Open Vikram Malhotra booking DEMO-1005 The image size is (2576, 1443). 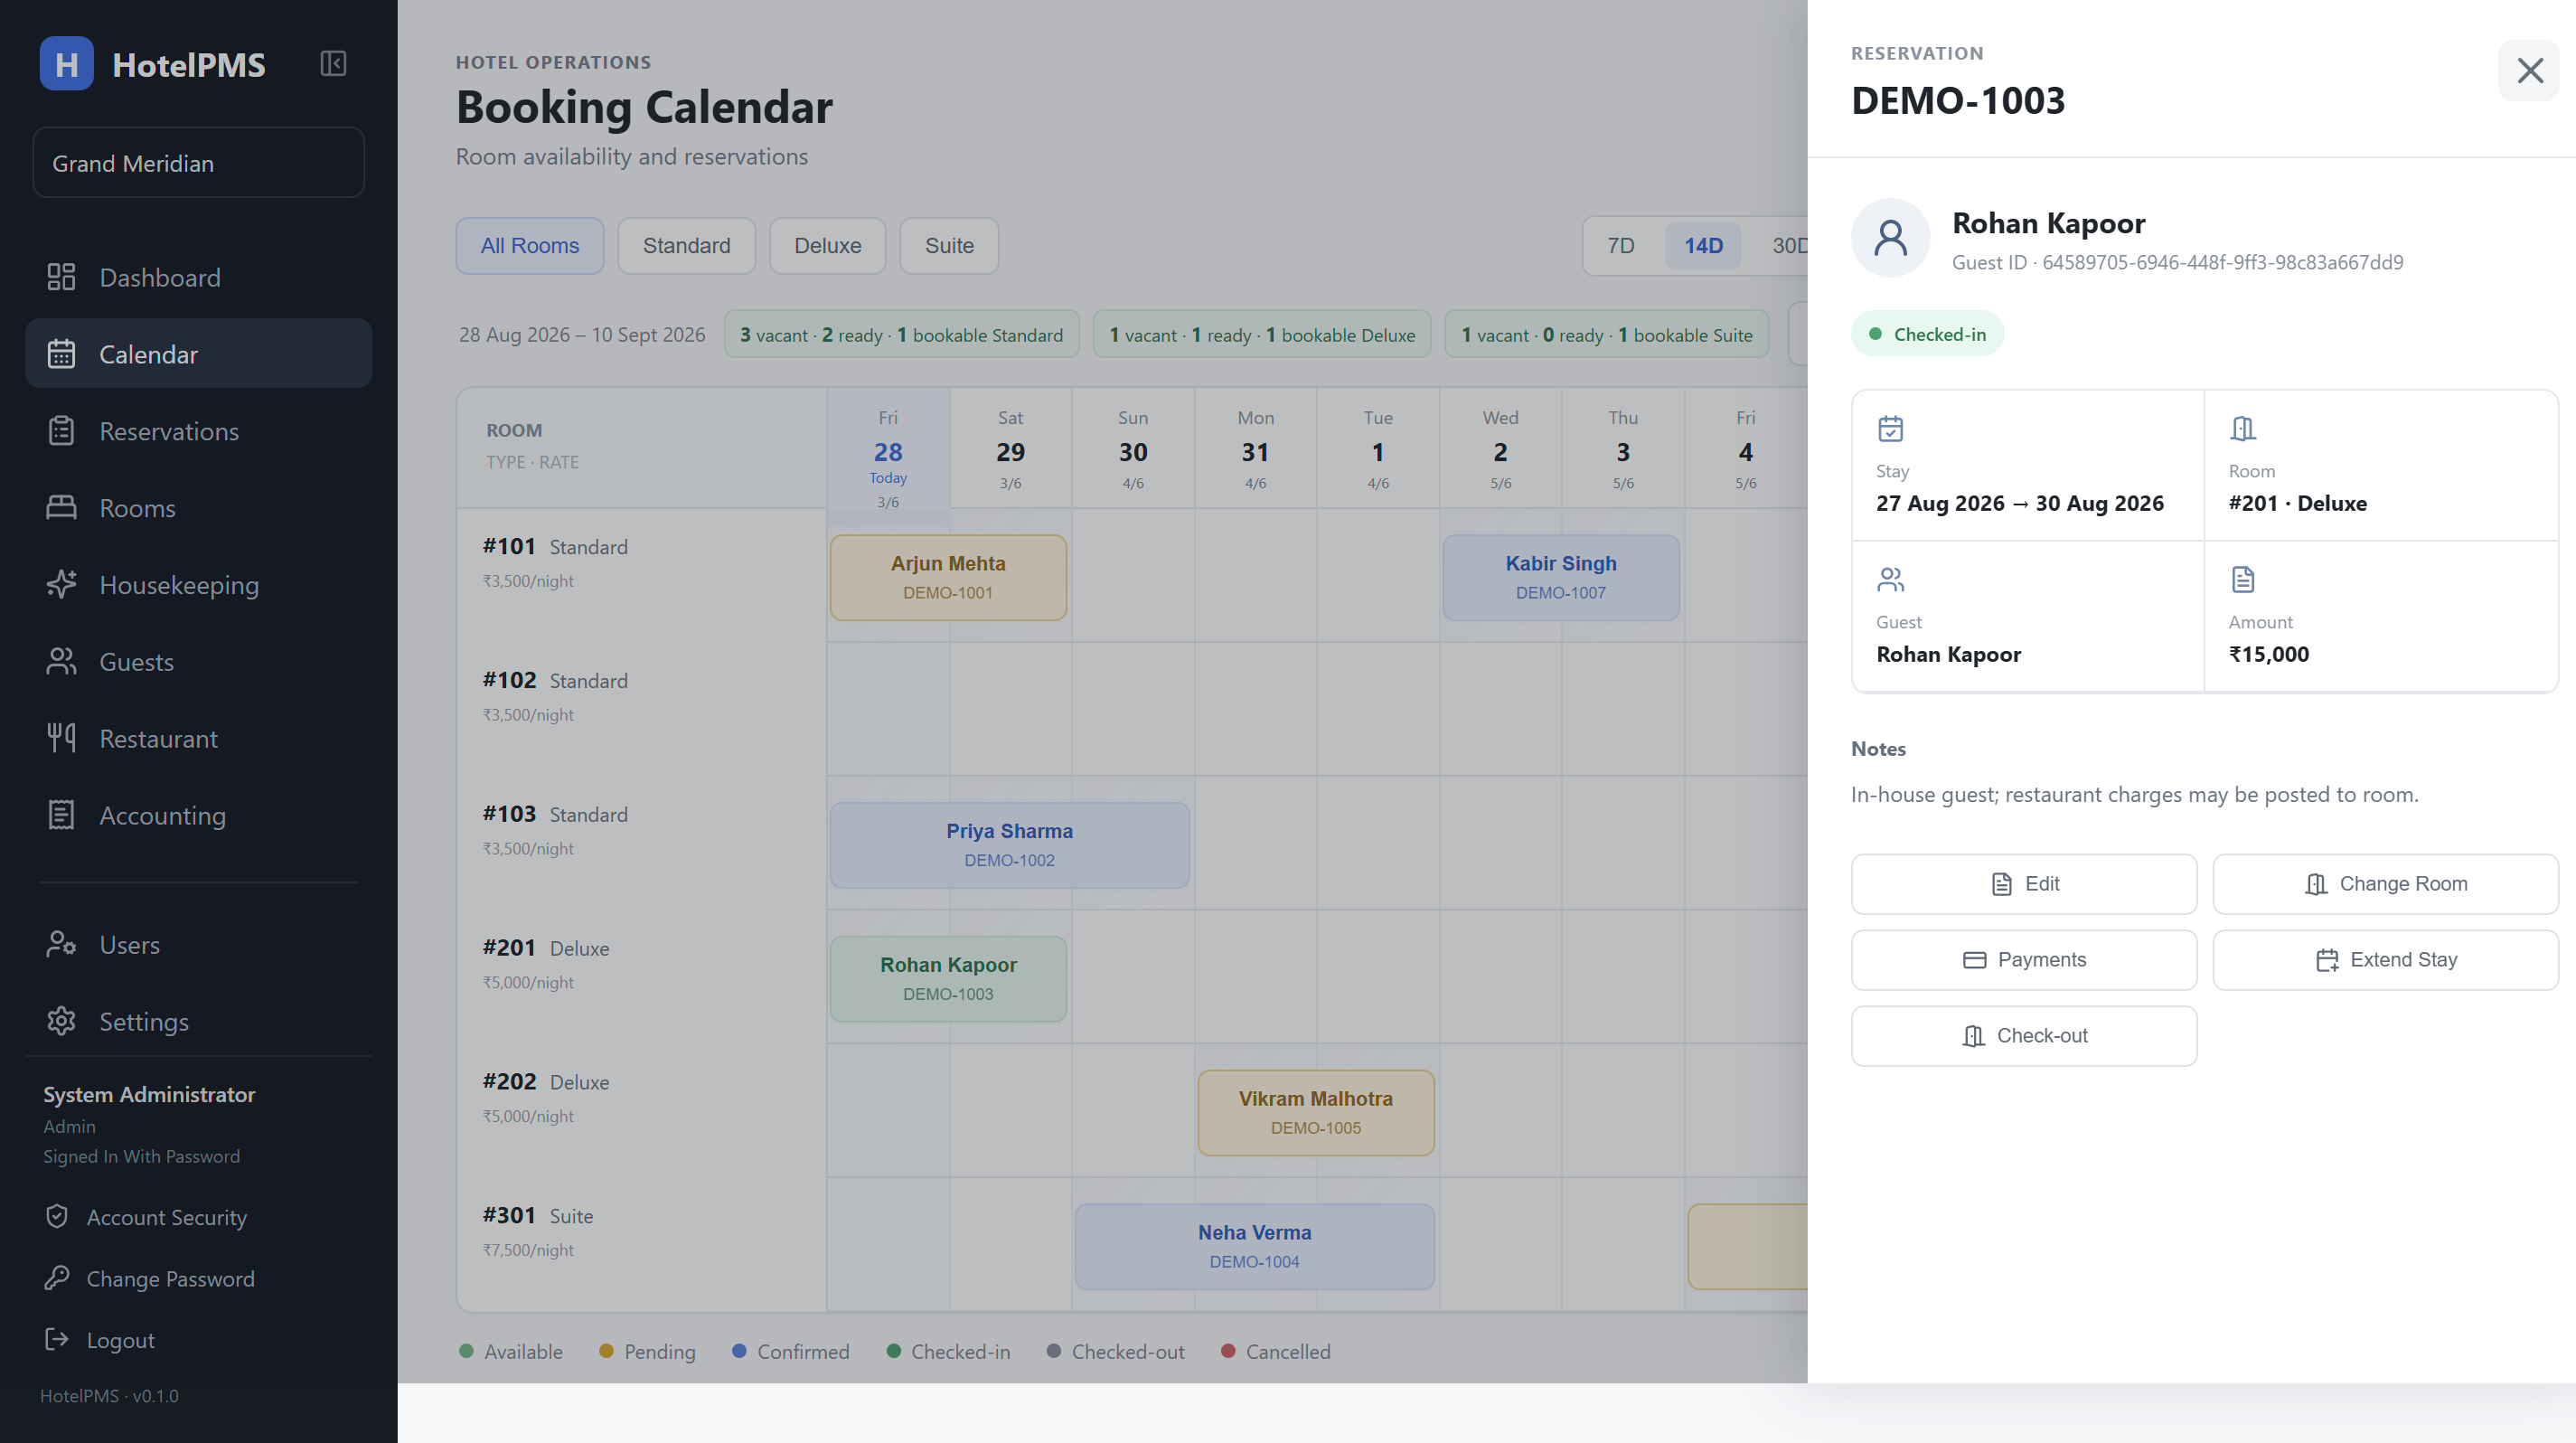point(1316,1114)
